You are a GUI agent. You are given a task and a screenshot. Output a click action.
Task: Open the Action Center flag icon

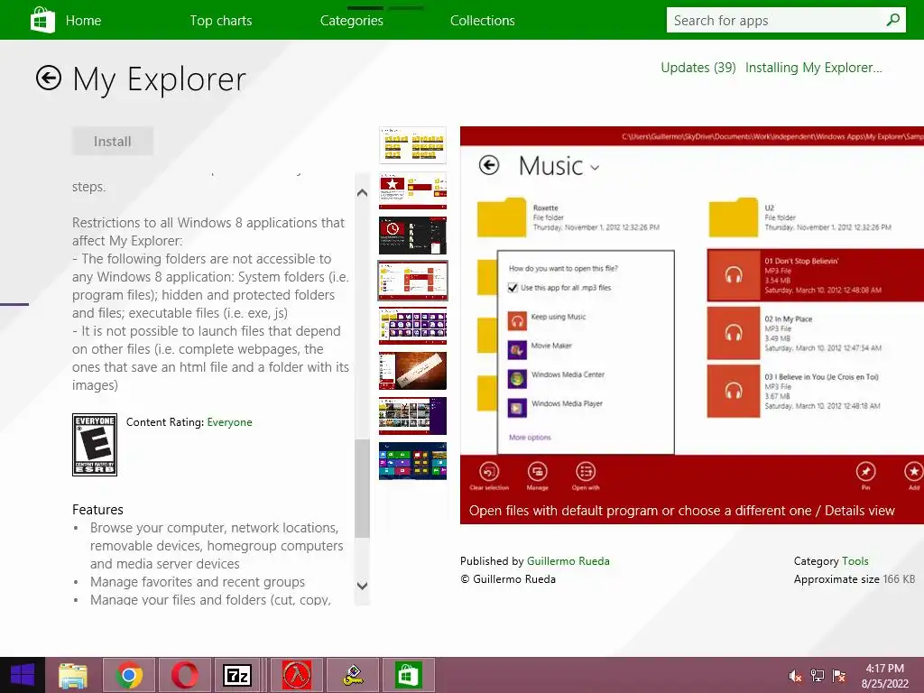(x=839, y=676)
